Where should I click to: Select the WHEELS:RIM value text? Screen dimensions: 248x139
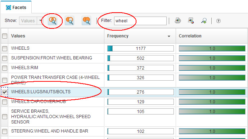(25, 68)
